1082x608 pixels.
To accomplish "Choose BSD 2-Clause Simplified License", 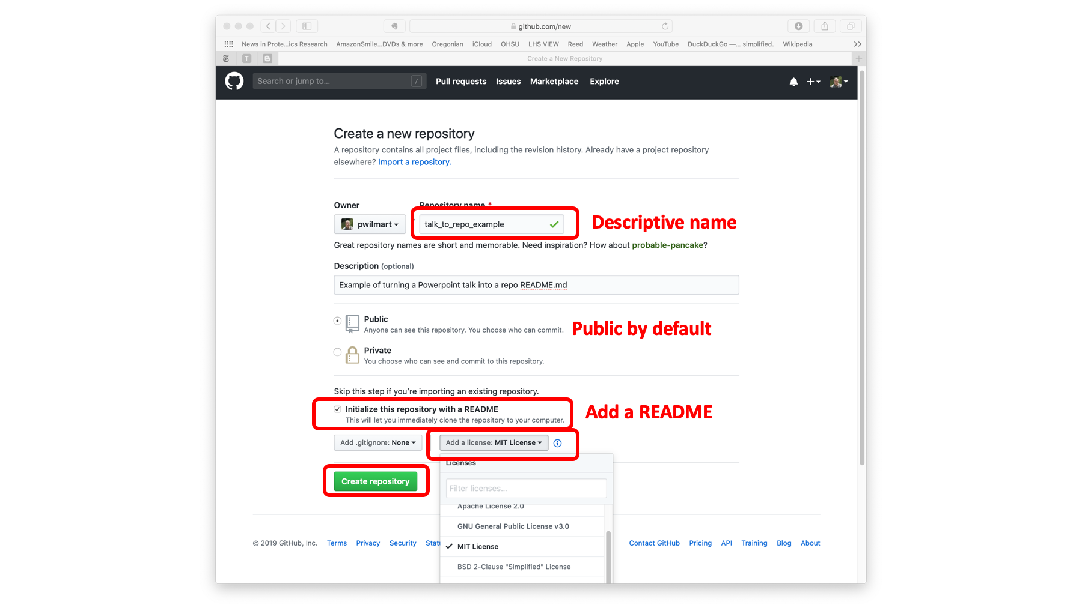I will [x=522, y=567].
